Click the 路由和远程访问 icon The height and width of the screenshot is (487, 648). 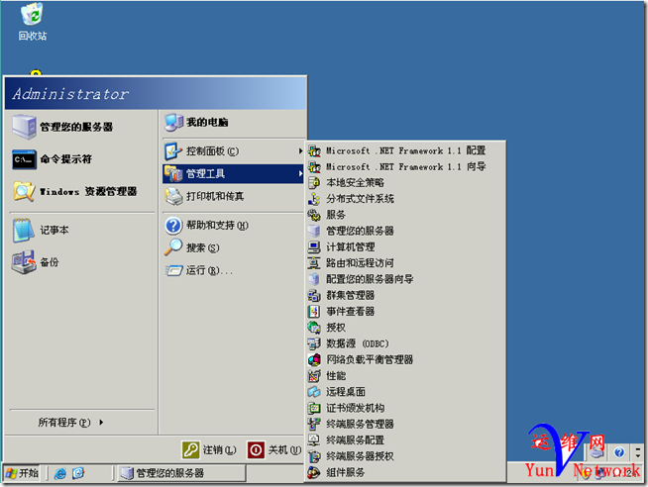(314, 263)
